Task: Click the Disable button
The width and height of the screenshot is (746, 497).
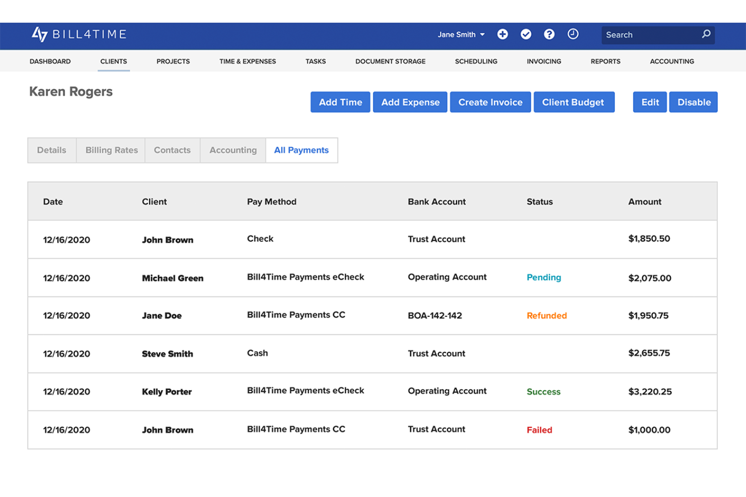Action: click(694, 102)
